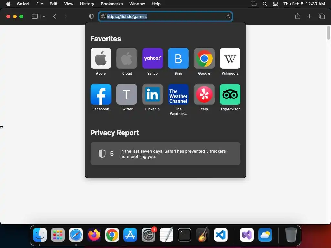The width and height of the screenshot is (331, 248).
Task: Open GarageBand from the Dock
Action: coord(203,235)
